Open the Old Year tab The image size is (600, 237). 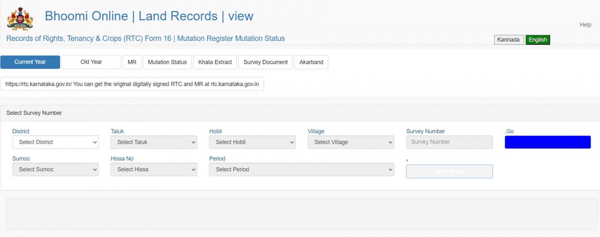91,62
